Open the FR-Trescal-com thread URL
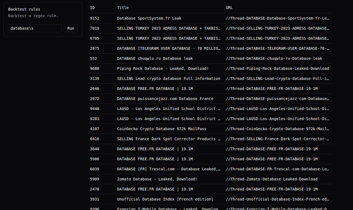Image resolution: width=353 pixels, height=210 pixels. [277, 169]
